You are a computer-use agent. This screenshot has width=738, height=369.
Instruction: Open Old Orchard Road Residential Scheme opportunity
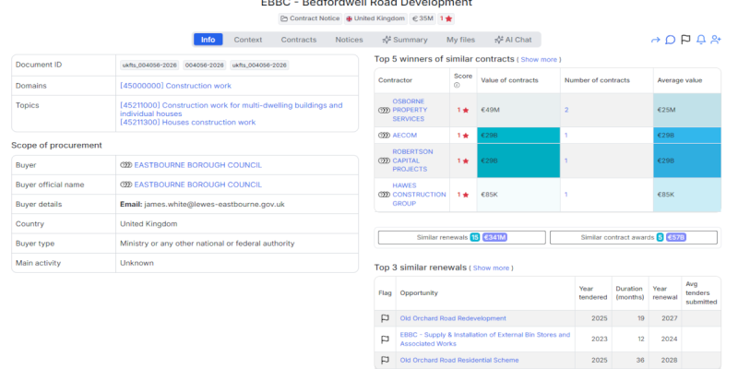click(x=459, y=360)
